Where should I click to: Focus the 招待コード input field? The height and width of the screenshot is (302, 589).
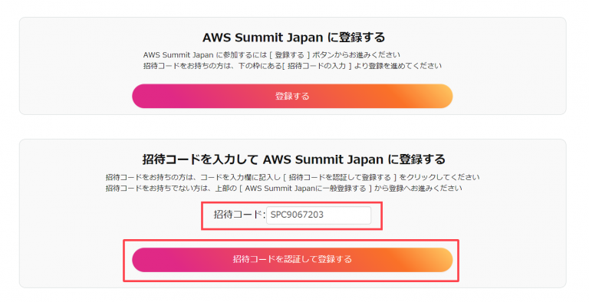pyautogui.click(x=318, y=215)
